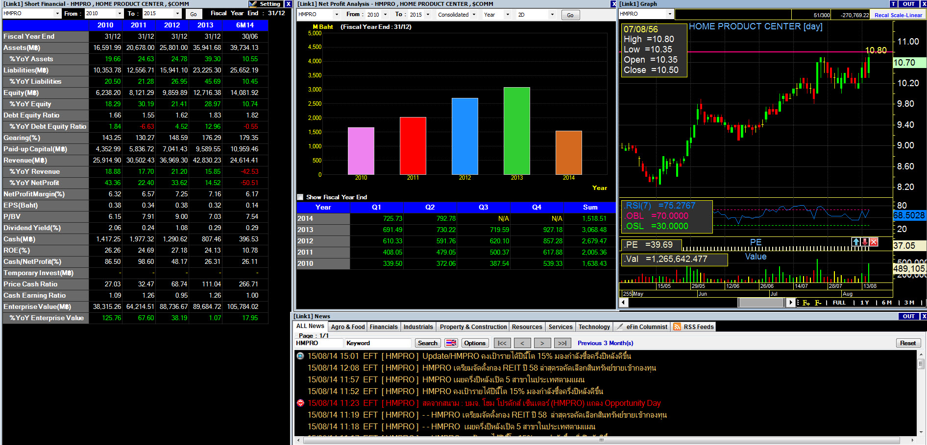
Task: Click graph scrollbar left arrow
Action: pos(623,303)
